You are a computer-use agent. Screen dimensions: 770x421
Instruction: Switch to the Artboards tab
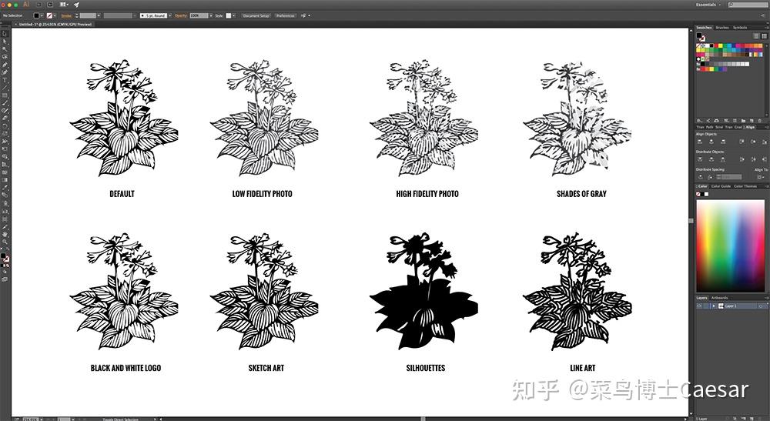click(719, 298)
